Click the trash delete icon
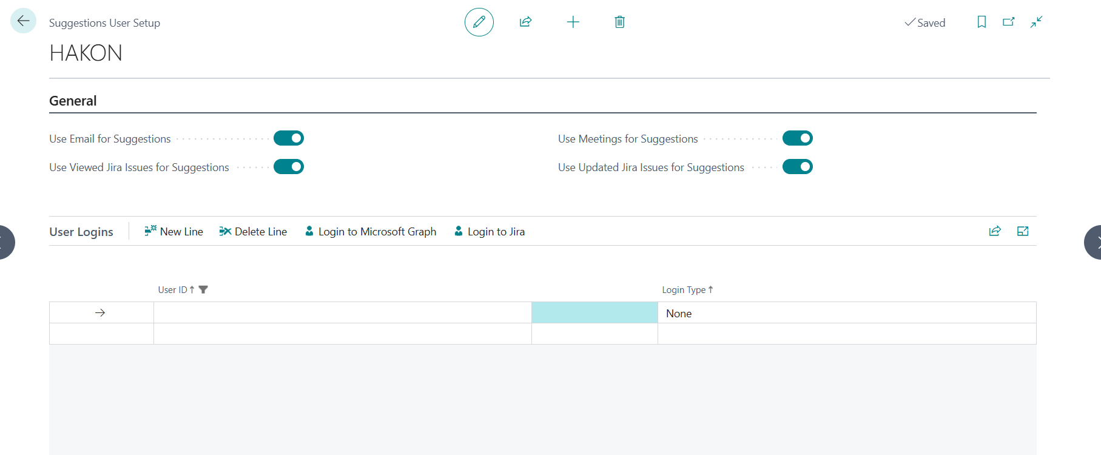 pyautogui.click(x=619, y=22)
